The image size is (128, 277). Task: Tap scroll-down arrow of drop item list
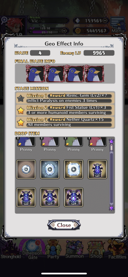coord(111,208)
